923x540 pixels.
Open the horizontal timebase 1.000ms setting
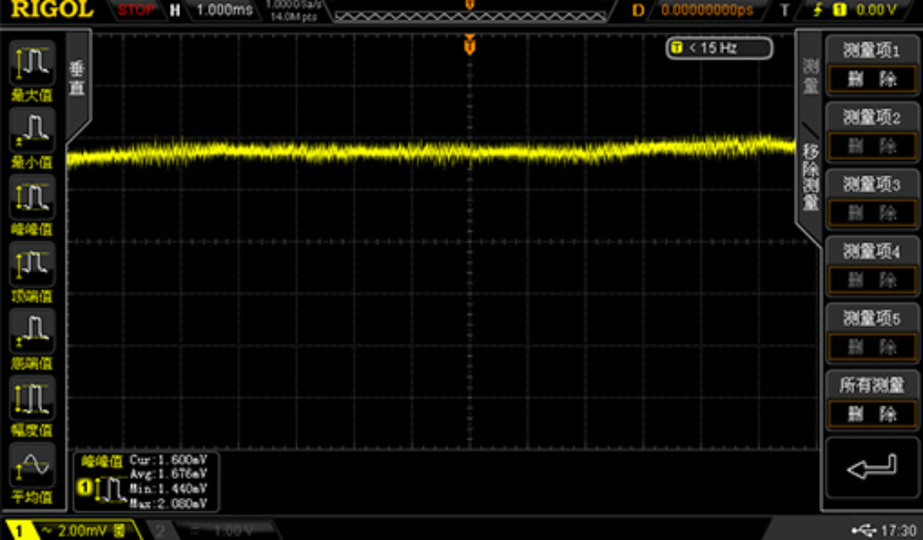tap(225, 10)
